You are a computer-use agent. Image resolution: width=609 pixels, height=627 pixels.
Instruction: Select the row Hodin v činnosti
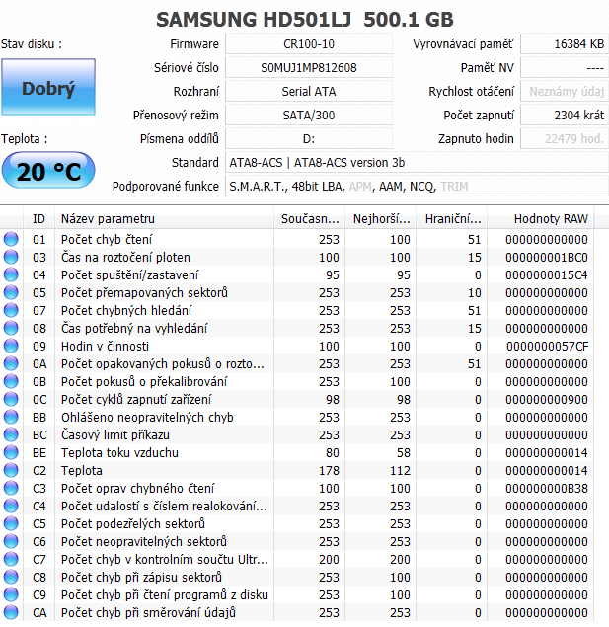297,346
